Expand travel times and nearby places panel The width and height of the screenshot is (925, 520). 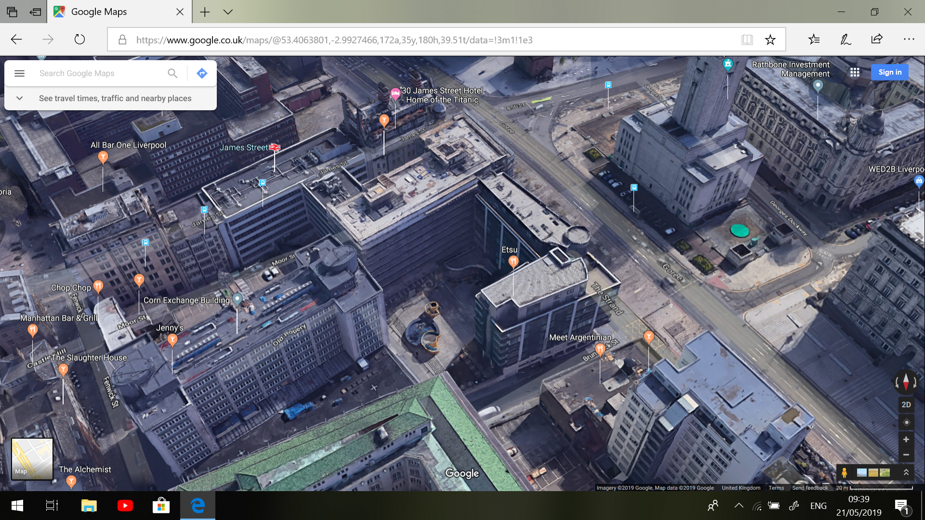click(19, 98)
